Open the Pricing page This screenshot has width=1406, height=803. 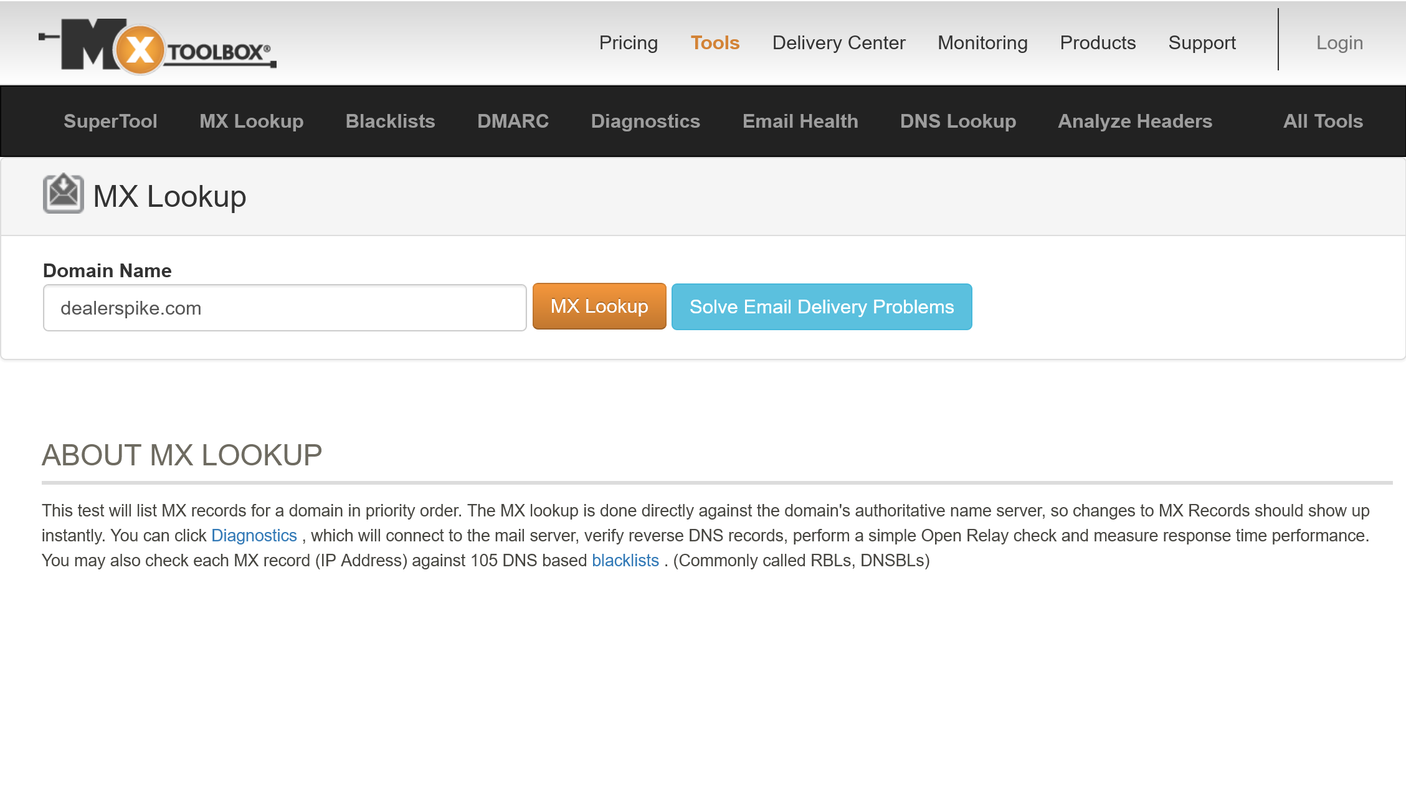628,42
